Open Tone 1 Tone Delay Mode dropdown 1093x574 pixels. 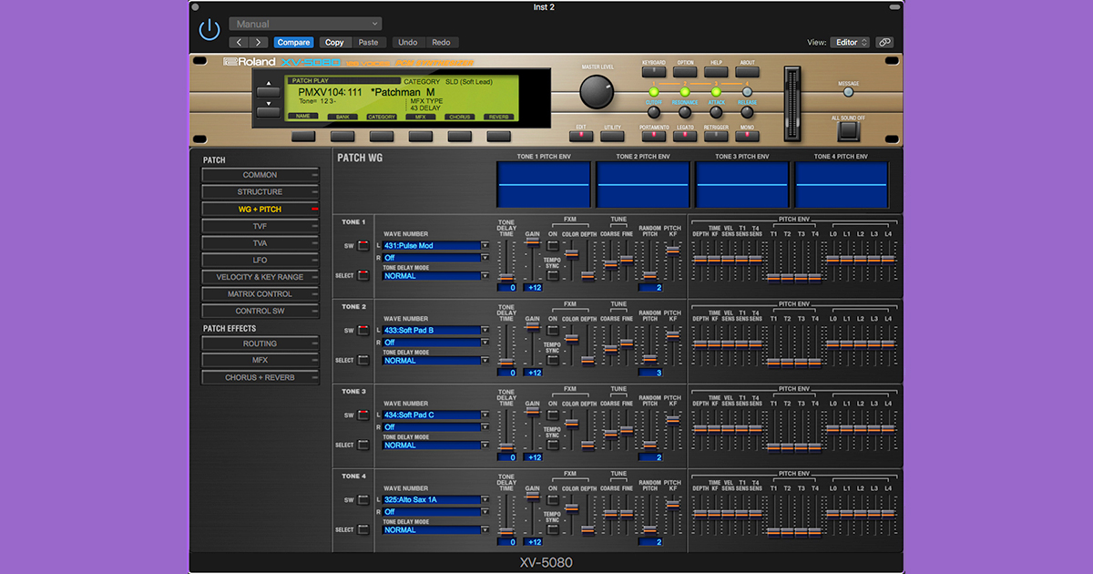[436, 276]
